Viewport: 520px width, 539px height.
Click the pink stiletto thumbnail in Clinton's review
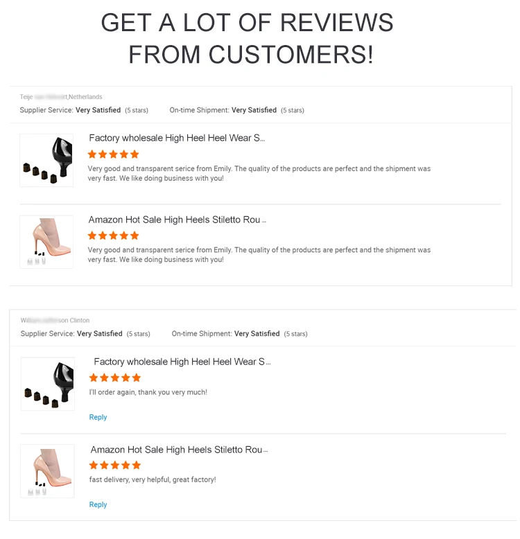tap(47, 471)
